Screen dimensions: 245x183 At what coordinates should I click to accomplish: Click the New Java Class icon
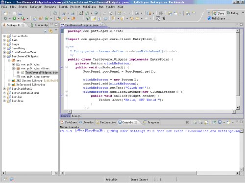click(x=47, y=19)
